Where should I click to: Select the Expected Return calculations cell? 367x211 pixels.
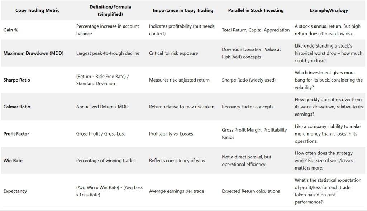[251, 191]
